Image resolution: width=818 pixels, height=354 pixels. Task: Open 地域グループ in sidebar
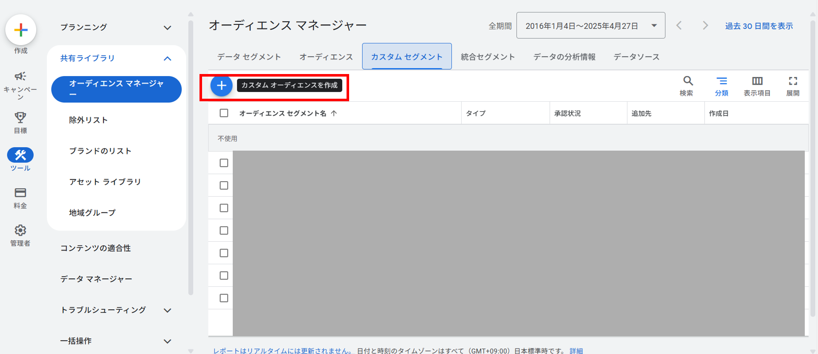92,213
